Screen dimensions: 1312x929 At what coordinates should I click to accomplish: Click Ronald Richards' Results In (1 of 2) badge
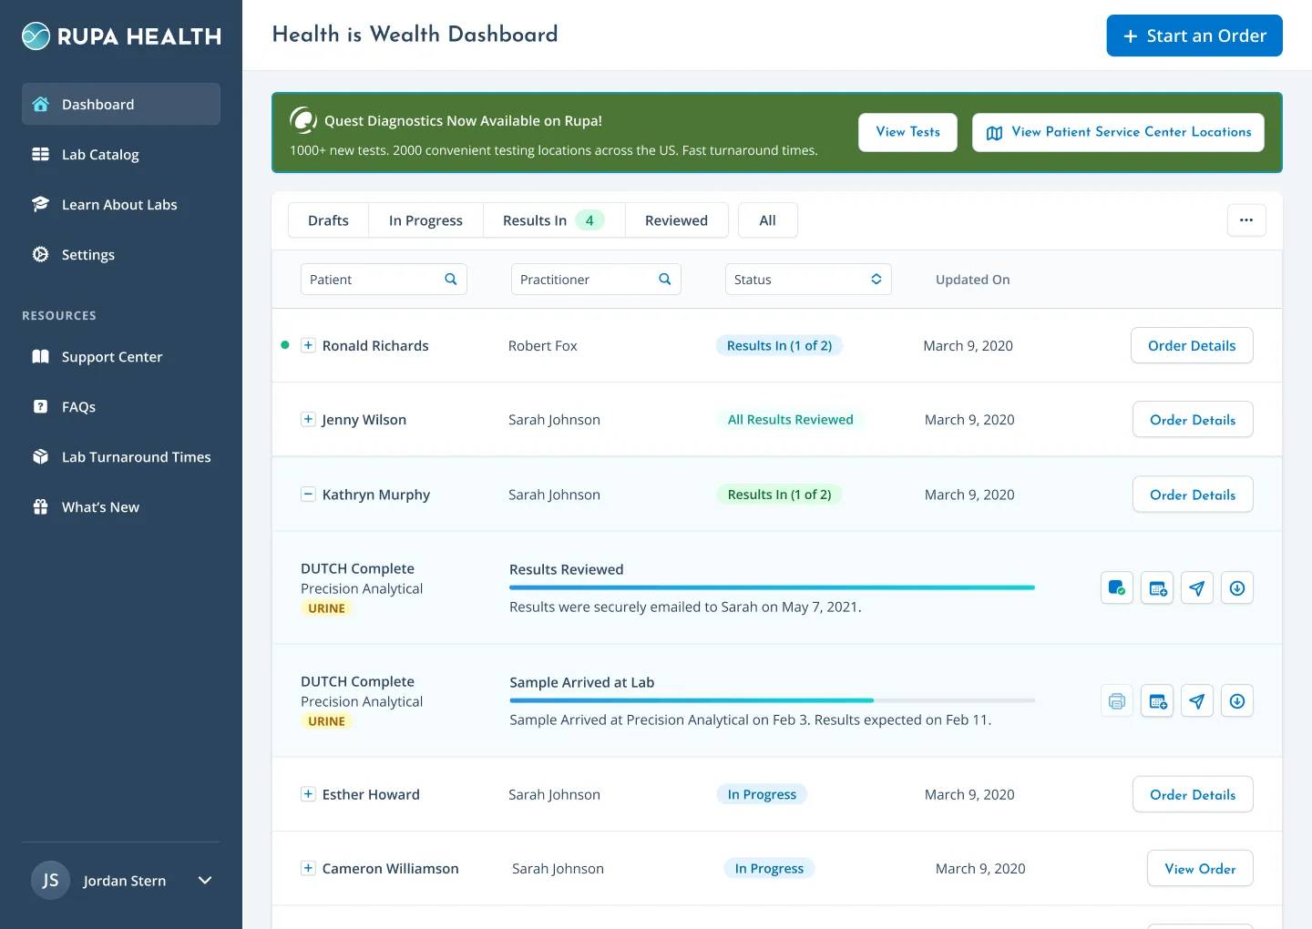[x=779, y=345]
